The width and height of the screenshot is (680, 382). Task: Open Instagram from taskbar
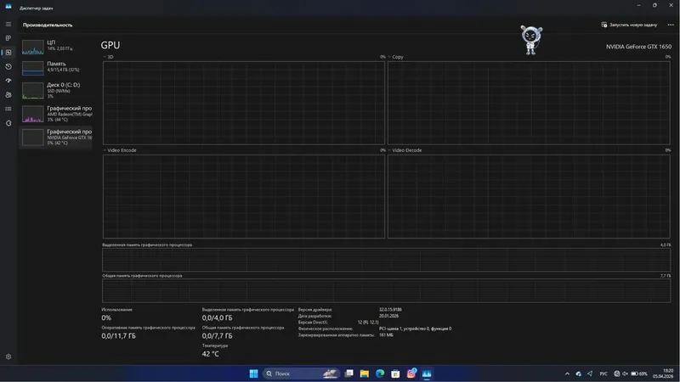tap(411, 374)
